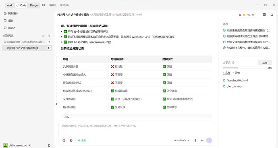
Task: Click the second to-do 检查跨网模式功能在主界面
Action: pos(246,36)
